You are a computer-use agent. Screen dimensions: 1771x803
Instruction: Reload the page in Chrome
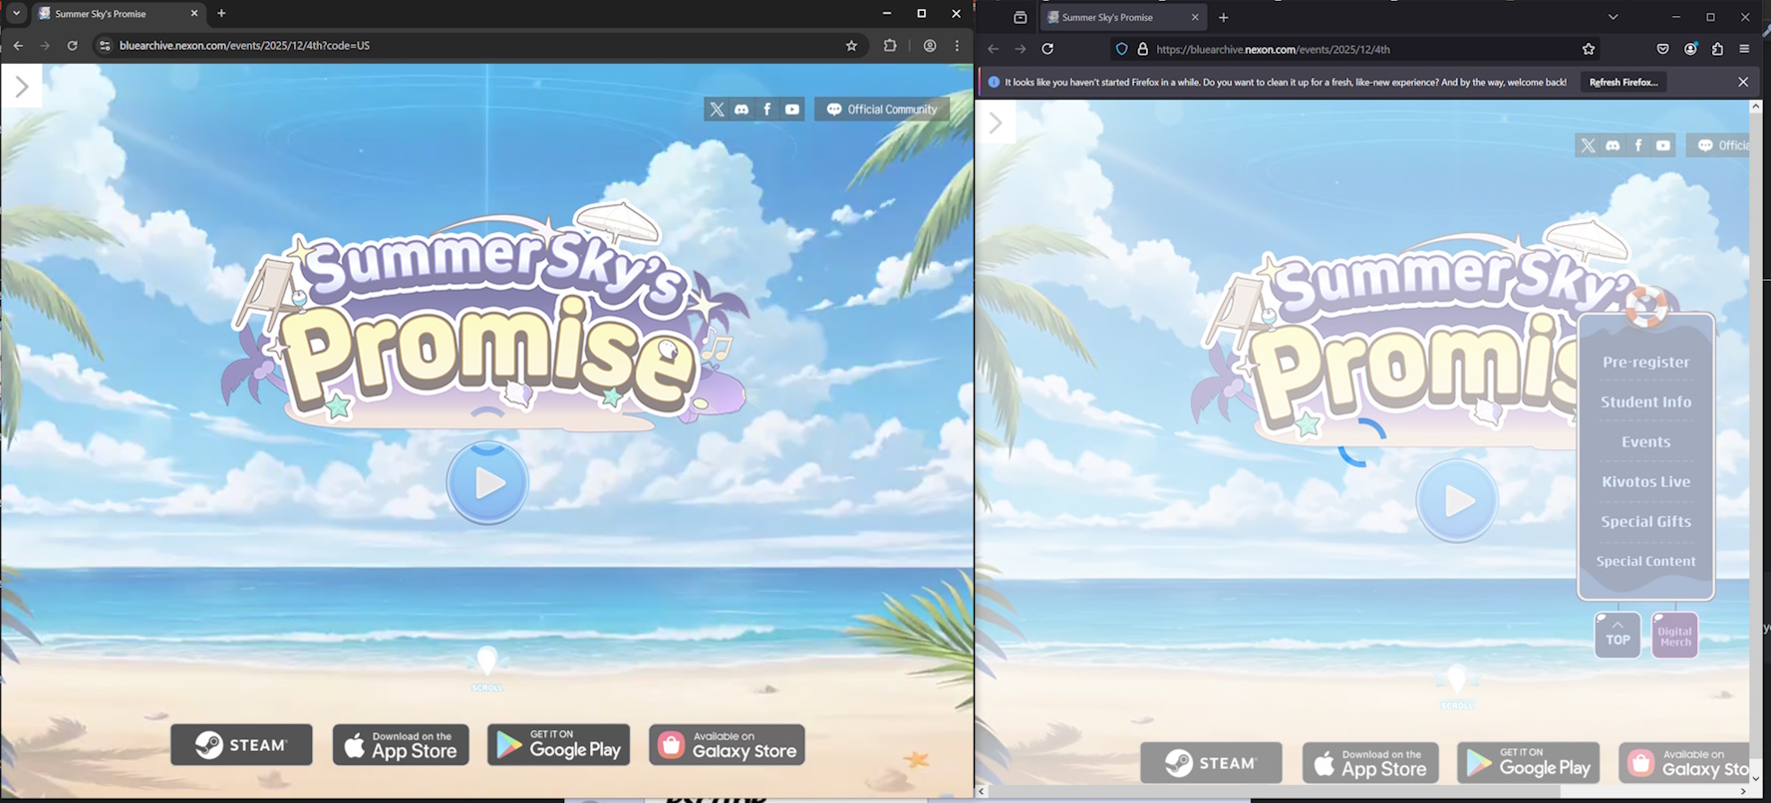tap(72, 46)
